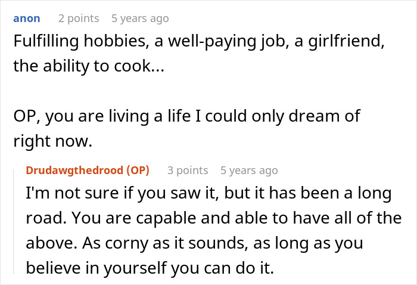Click the words 'right now.' in anon's comment
The height and width of the screenshot is (285, 417).
[52, 141]
